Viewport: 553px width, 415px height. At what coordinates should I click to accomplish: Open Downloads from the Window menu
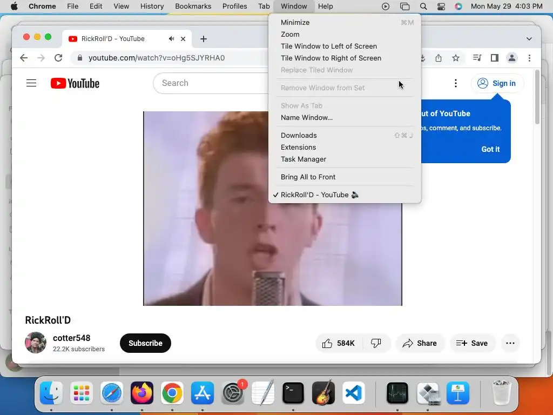345,136
